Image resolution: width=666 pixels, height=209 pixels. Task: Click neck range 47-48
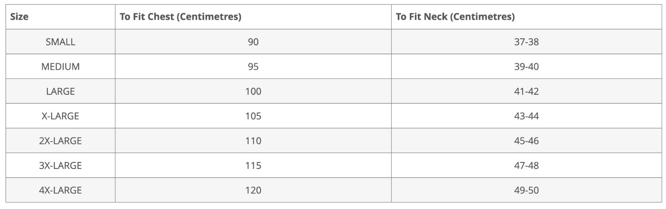pyautogui.click(x=526, y=165)
